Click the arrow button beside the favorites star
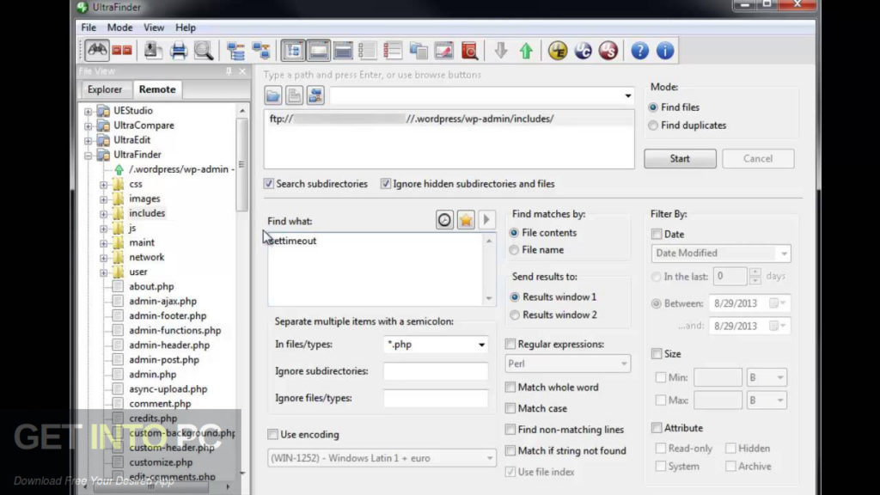The width and height of the screenshot is (880, 495). [x=486, y=220]
